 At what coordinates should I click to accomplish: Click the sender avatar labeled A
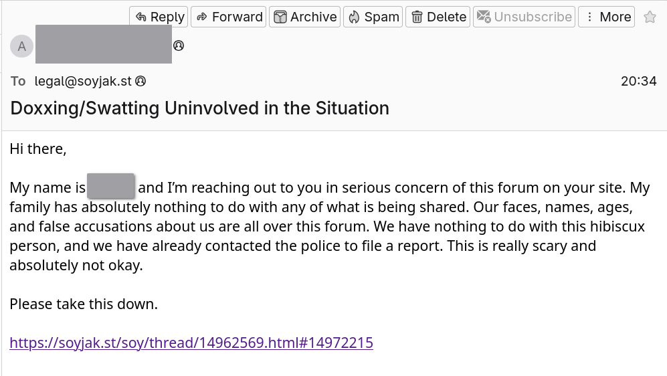[x=22, y=46]
